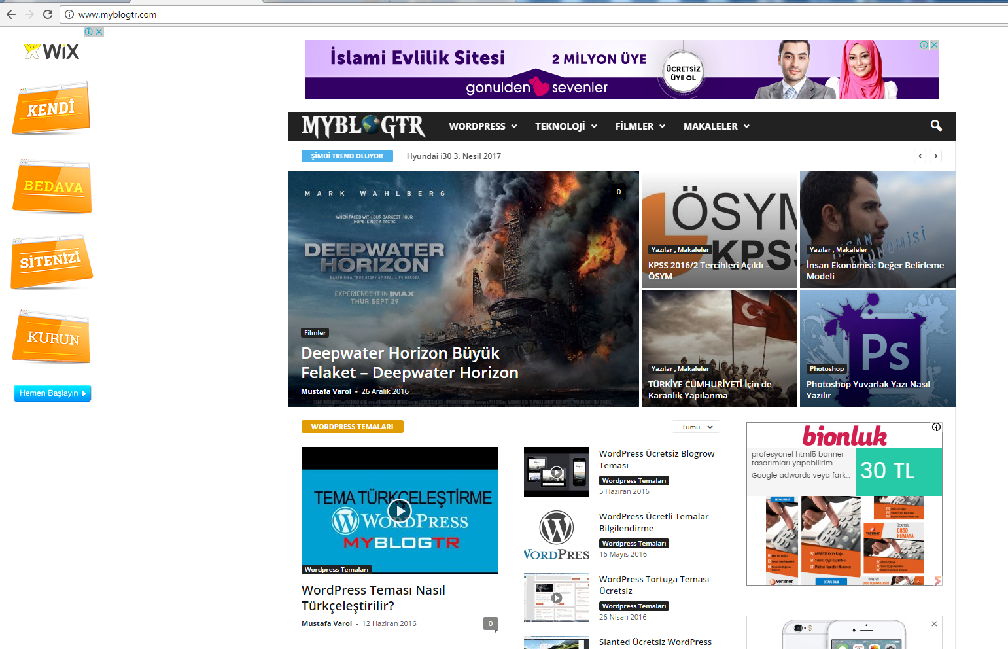Click the Hemen Başlayın button

tap(52, 393)
